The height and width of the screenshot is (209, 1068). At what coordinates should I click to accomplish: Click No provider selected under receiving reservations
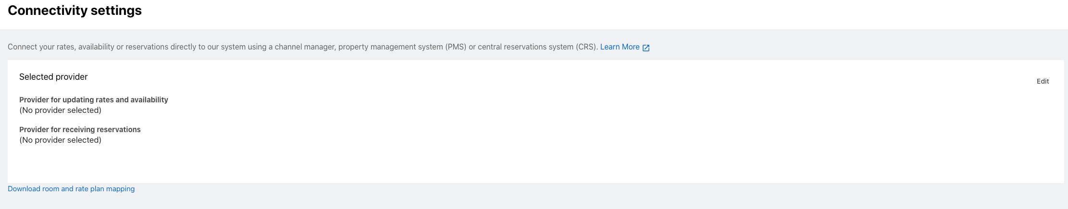point(60,140)
